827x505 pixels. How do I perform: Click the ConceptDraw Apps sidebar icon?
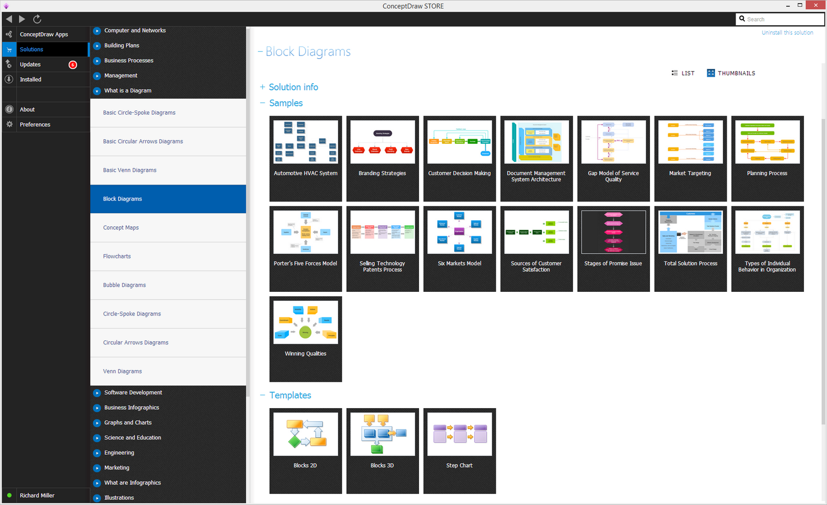point(9,34)
